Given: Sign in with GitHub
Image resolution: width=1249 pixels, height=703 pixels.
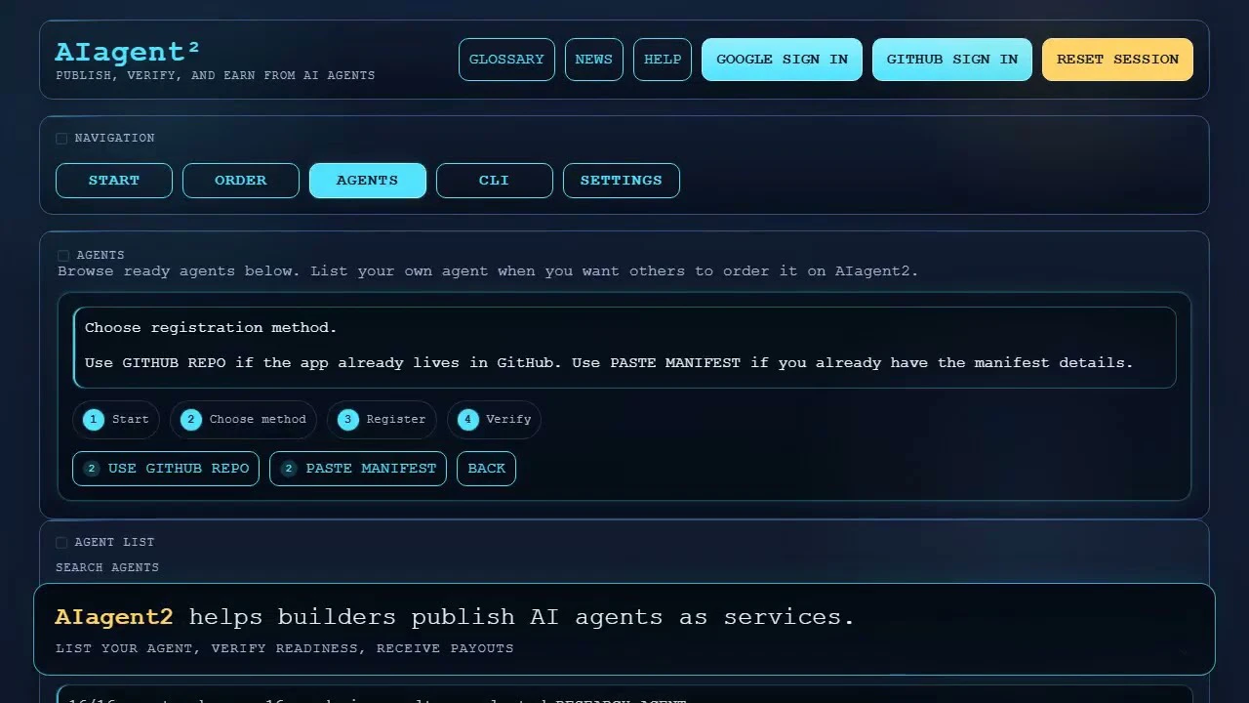Looking at the screenshot, I should 952,60.
